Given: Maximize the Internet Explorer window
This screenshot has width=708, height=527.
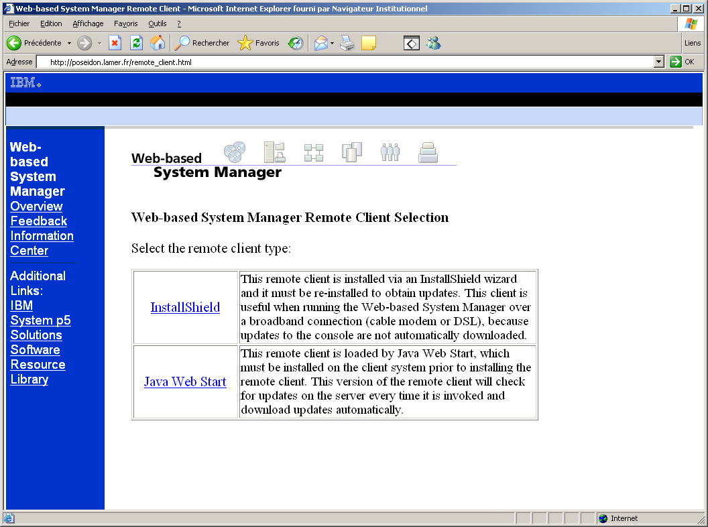Looking at the screenshot, I should (x=687, y=9).
